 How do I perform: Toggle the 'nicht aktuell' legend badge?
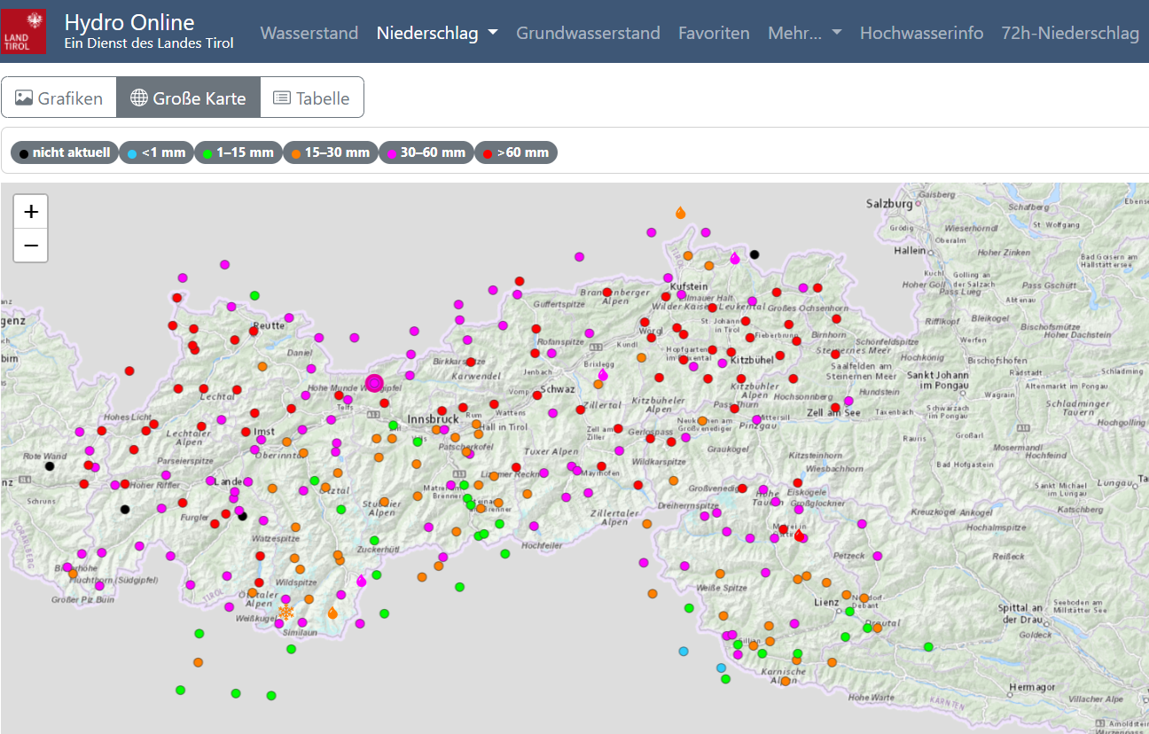65,152
